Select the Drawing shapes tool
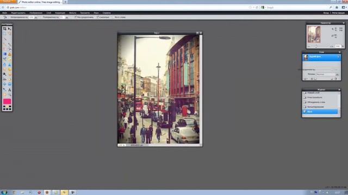 (x=10, y=59)
